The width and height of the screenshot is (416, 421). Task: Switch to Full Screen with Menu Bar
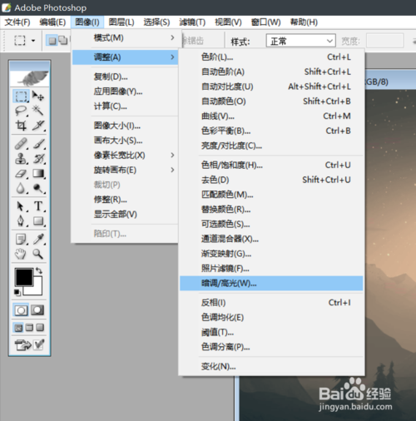29,328
